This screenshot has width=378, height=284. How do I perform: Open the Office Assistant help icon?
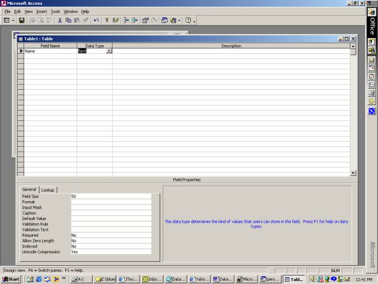(188, 20)
